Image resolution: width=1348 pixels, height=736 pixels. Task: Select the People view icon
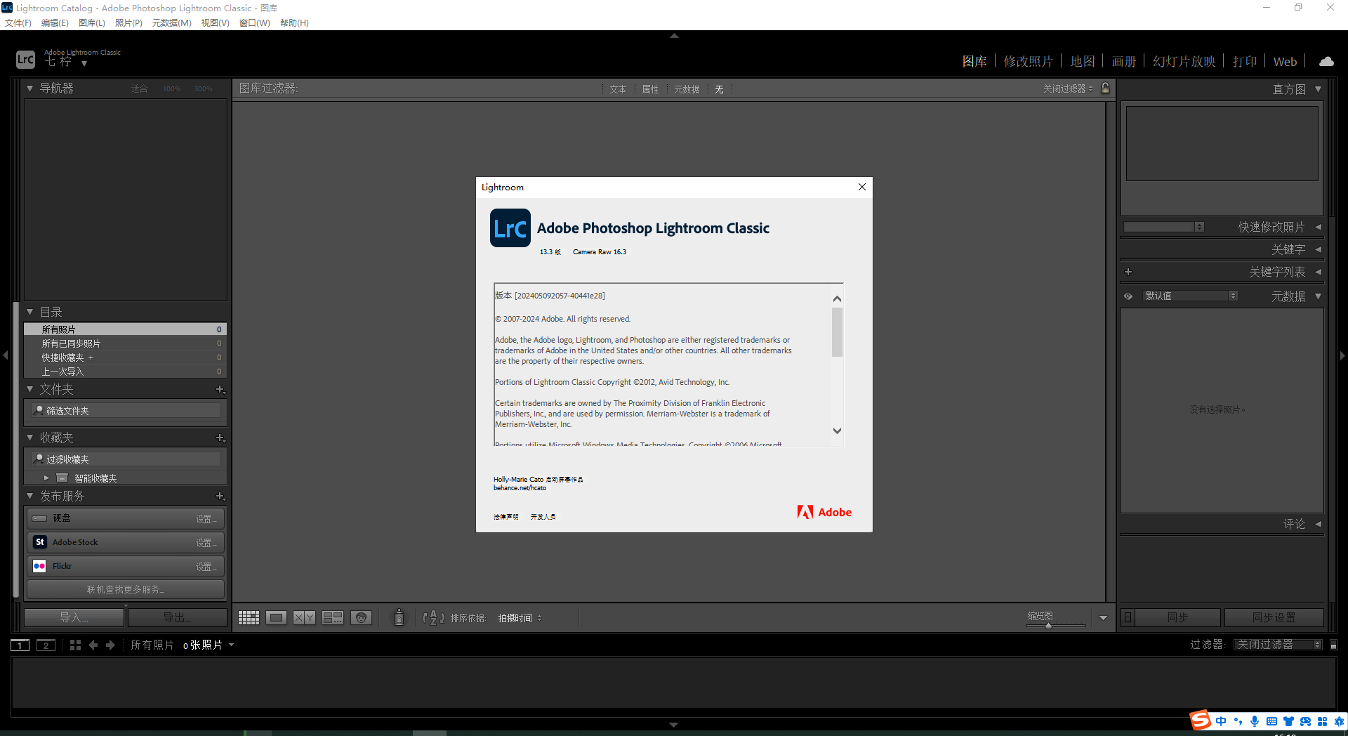(361, 617)
